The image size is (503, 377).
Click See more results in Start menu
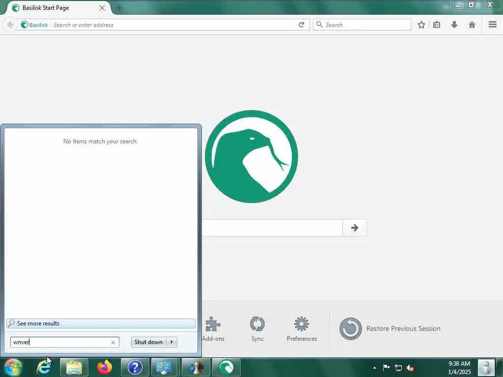(101, 323)
